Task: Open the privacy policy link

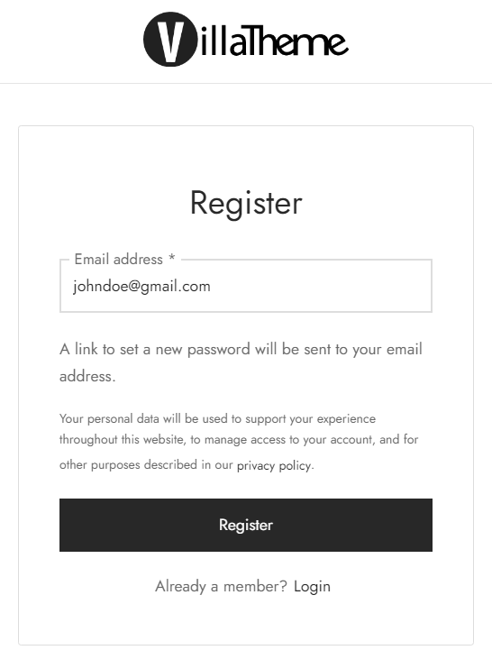Action: click(274, 465)
